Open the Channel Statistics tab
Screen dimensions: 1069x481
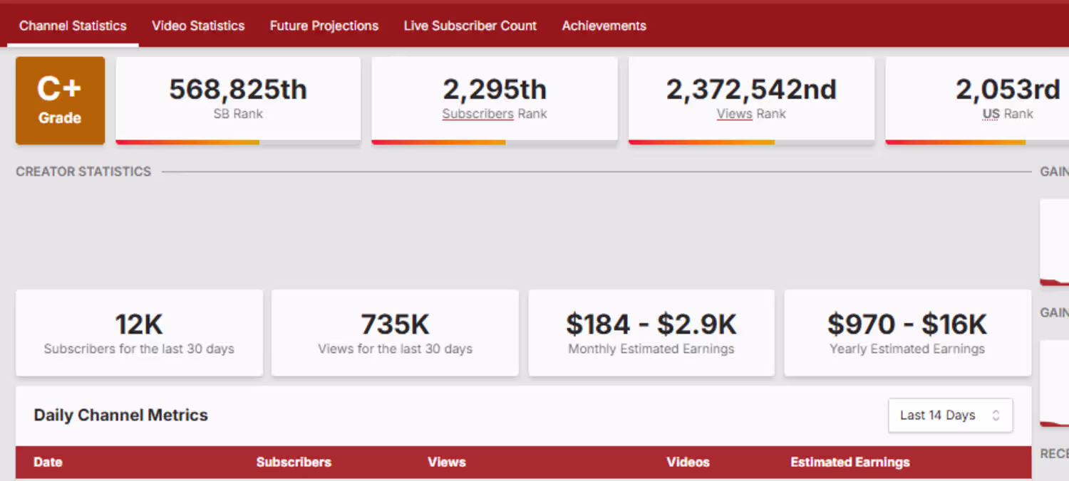click(x=73, y=26)
